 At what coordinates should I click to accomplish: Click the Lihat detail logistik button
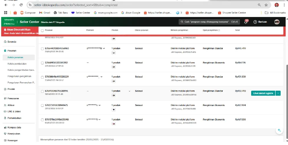(263, 93)
